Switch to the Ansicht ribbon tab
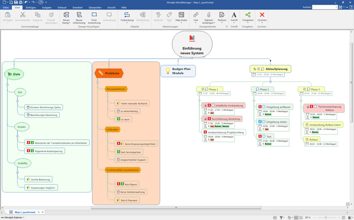The height and width of the screenshot is (220, 354). (111, 7)
